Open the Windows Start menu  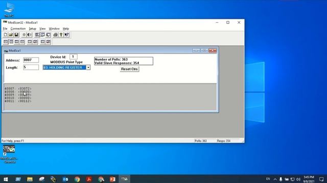click(6, 179)
